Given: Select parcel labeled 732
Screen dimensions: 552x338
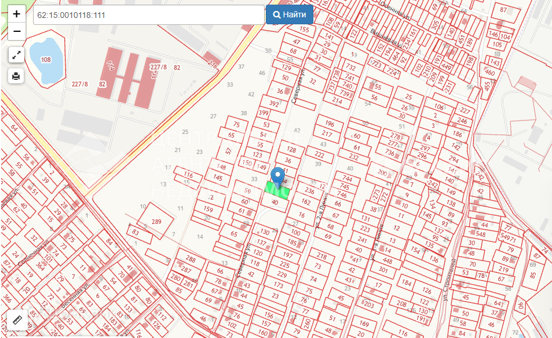Looking at the screenshot, I should click(x=350, y=67).
